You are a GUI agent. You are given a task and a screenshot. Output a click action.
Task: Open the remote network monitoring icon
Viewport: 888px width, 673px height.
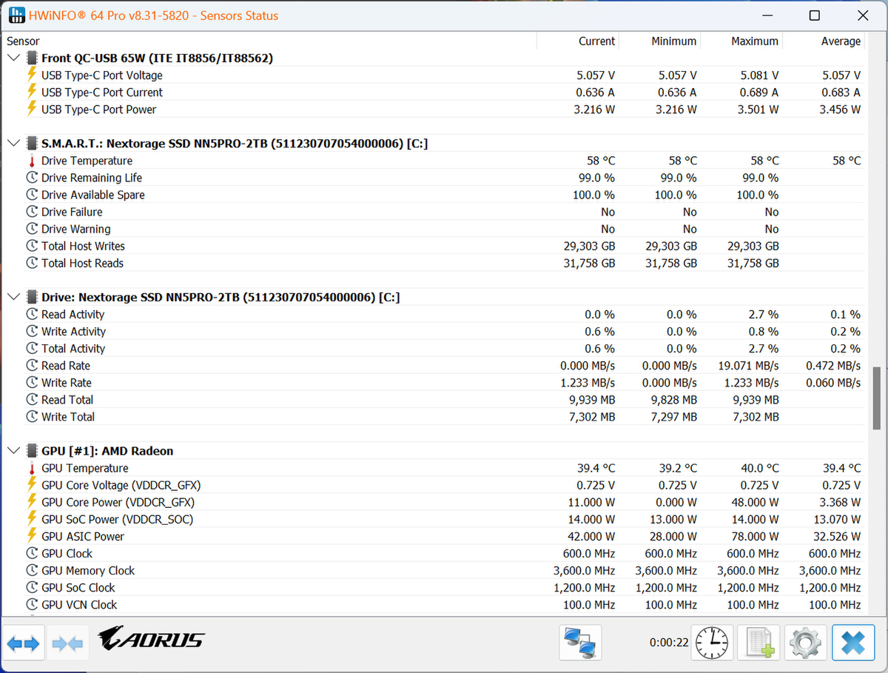[x=580, y=643]
